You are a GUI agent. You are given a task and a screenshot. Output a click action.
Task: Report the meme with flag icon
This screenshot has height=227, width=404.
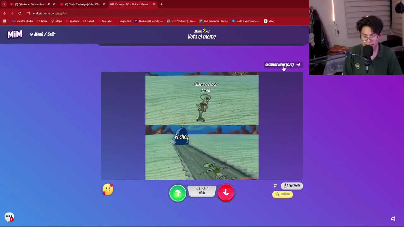[275, 186]
